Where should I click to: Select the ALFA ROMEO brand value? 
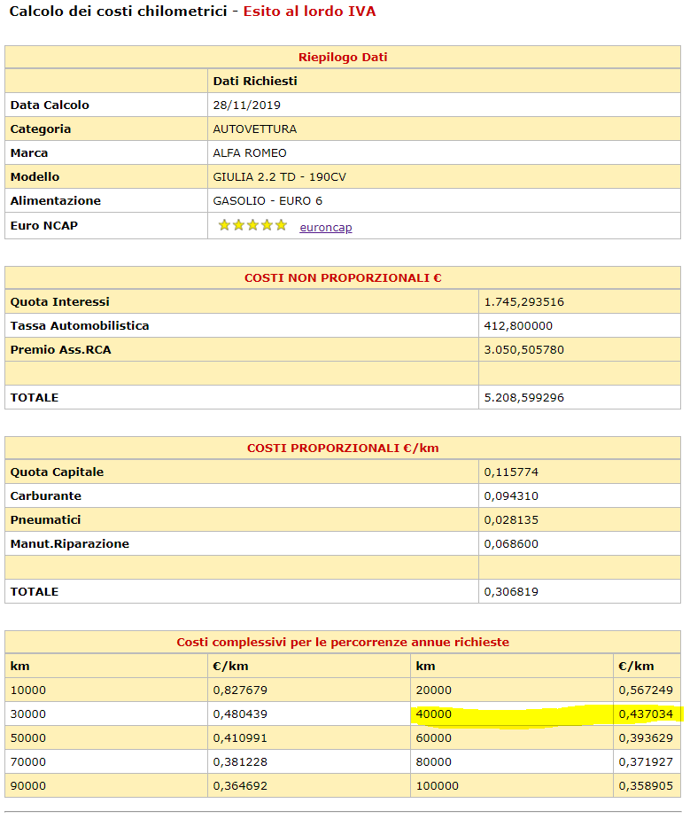pos(250,153)
